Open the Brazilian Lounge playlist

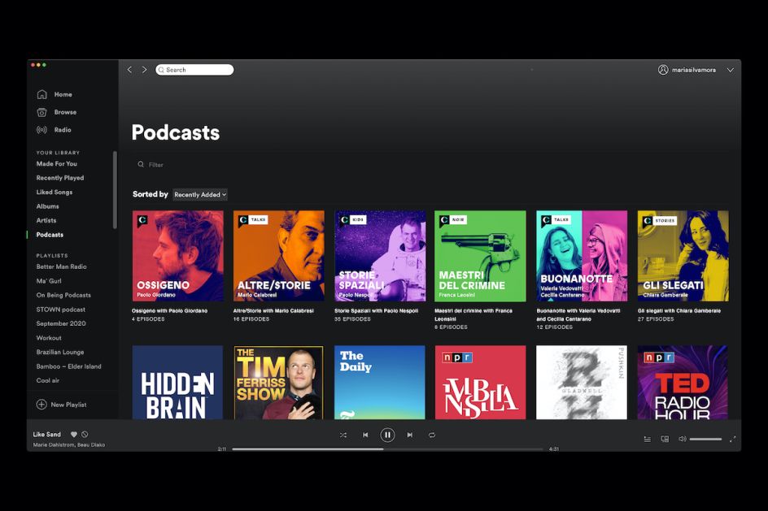(x=60, y=352)
